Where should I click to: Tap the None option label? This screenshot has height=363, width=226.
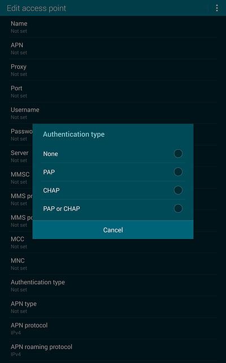pyautogui.click(x=50, y=154)
